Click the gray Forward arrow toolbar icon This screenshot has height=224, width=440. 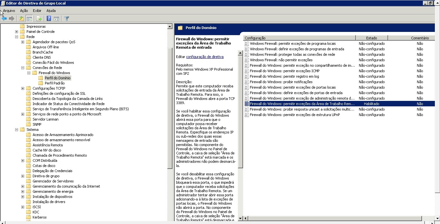(x=12, y=19)
